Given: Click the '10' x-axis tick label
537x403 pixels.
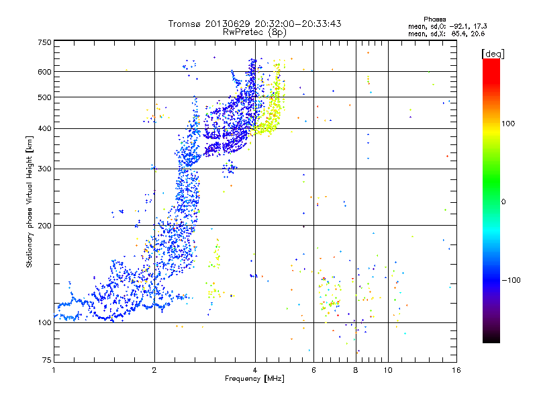Looking at the screenshot, I should click(388, 370).
